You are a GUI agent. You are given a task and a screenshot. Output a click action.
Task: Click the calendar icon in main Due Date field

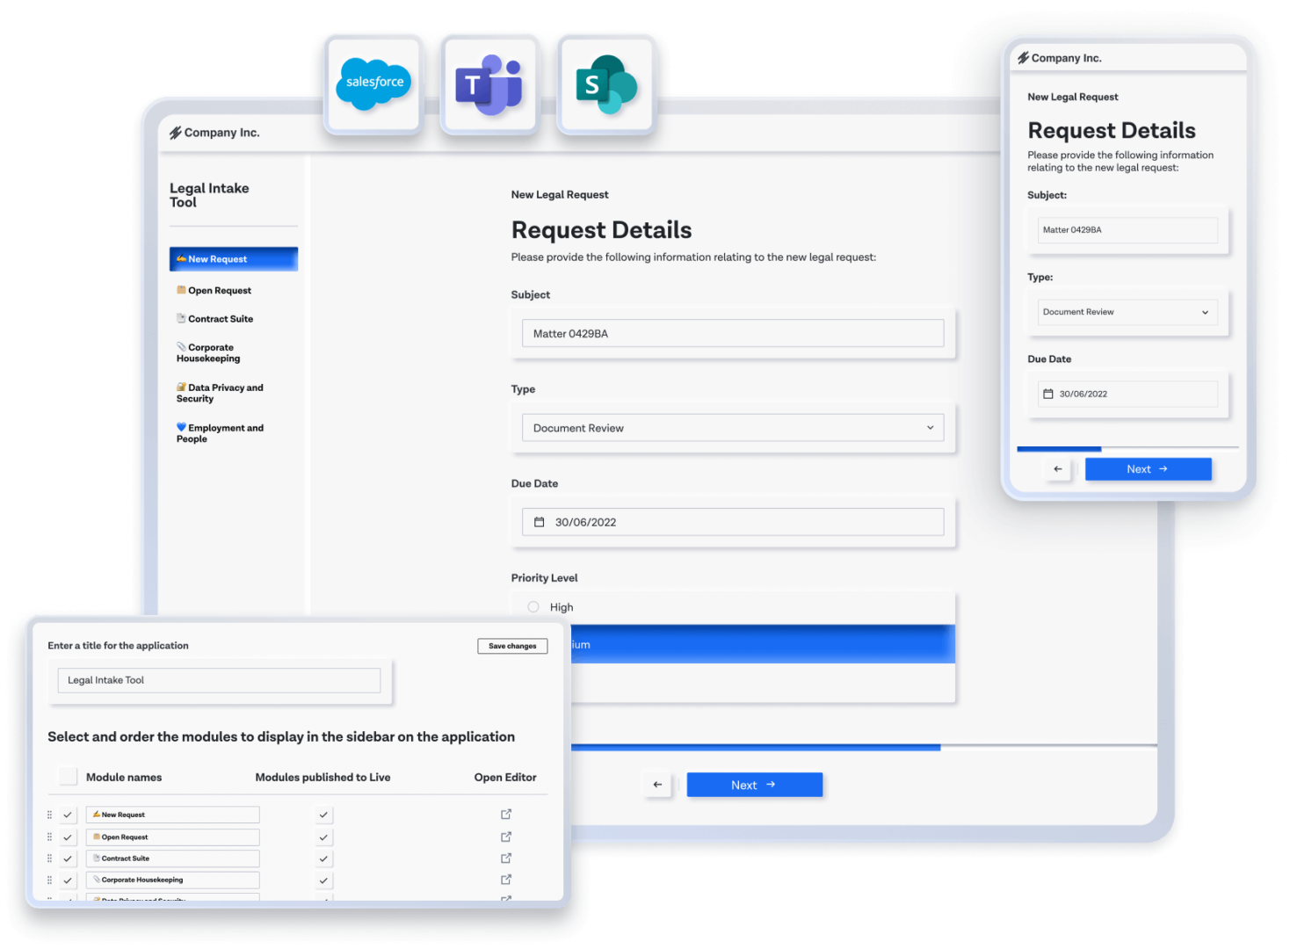[x=540, y=522]
